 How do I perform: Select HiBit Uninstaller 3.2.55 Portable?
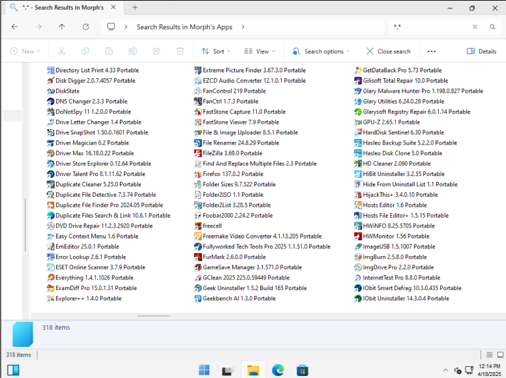pyautogui.click(x=400, y=174)
